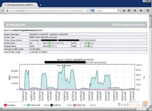
Task: Click the Google search input field
Action: 106,11
